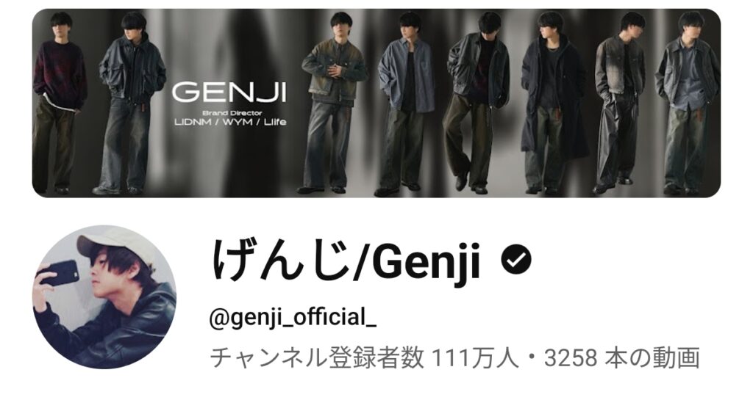Viewport: 753px width, 400px height.
Task: Click the @genji_official_ channel handle
Action: (x=293, y=318)
